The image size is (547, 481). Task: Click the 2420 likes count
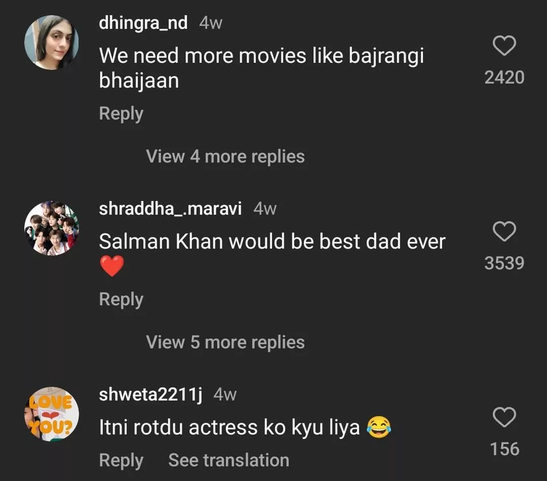tap(504, 77)
